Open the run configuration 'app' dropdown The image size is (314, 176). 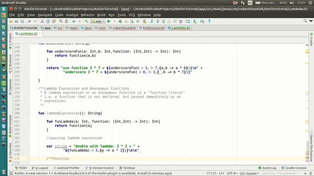tap(98, 22)
